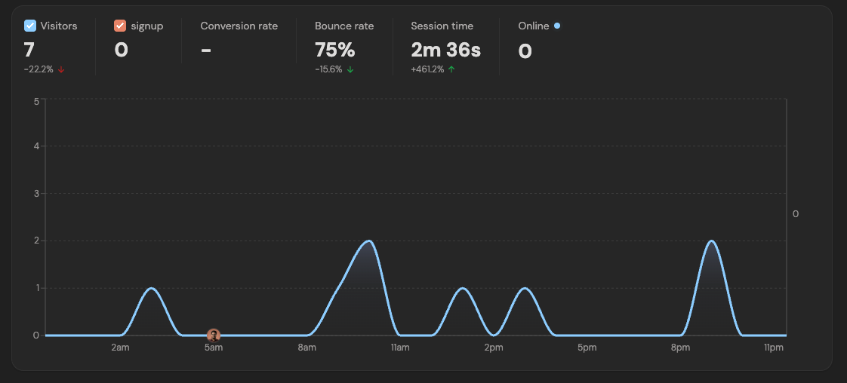Click the red down arrow under Visitors
Image resolution: width=847 pixels, height=383 pixels.
(61, 69)
